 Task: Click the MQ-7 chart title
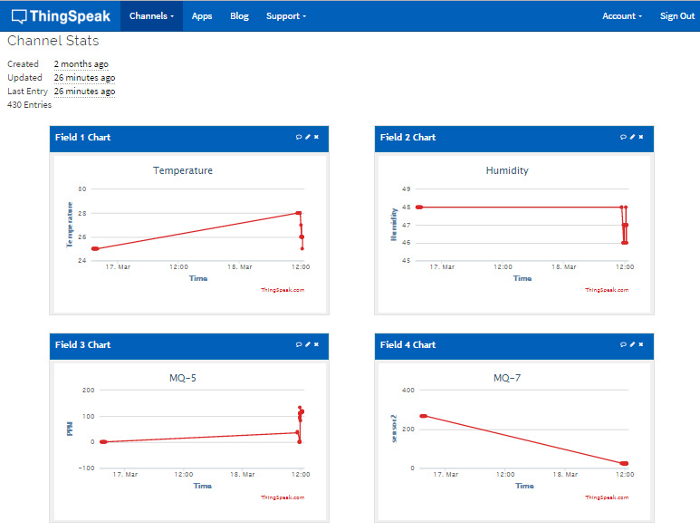point(507,378)
